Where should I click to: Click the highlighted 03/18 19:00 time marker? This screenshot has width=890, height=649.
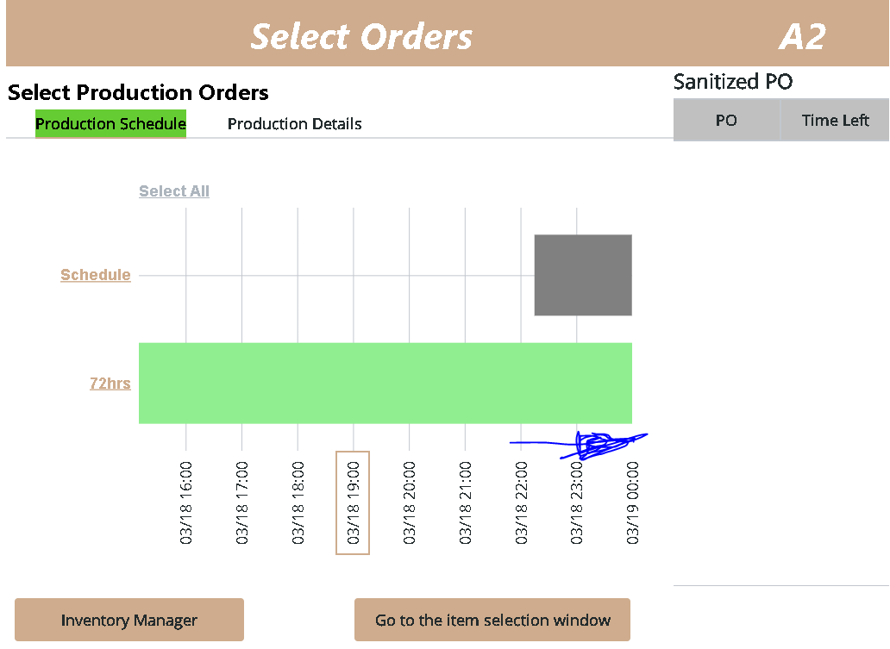click(x=353, y=502)
